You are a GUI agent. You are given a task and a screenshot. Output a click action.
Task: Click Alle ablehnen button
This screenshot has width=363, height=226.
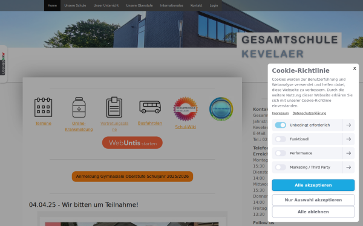pyautogui.click(x=313, y=212)
